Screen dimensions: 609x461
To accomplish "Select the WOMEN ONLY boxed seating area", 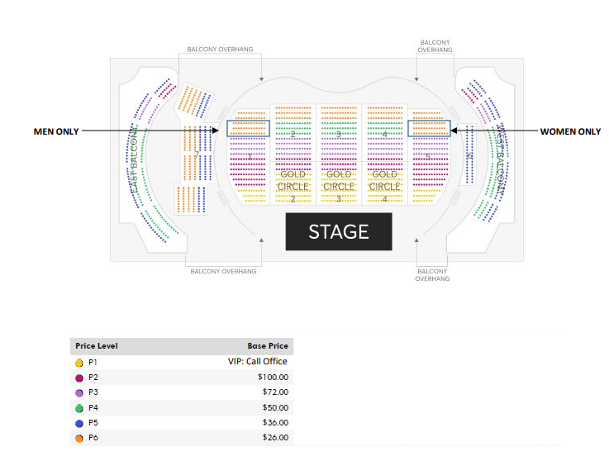I will 429,128.
